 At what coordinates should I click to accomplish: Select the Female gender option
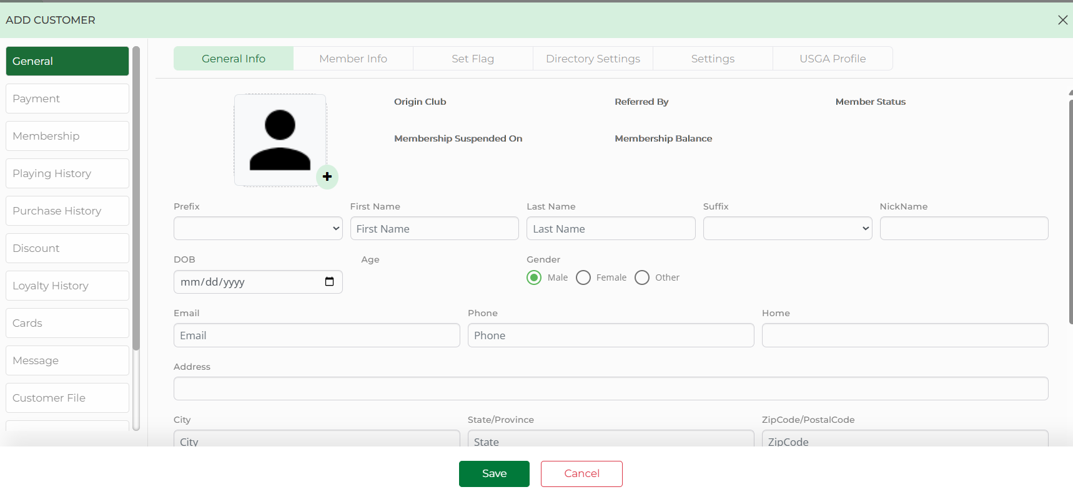pos(583,277)
